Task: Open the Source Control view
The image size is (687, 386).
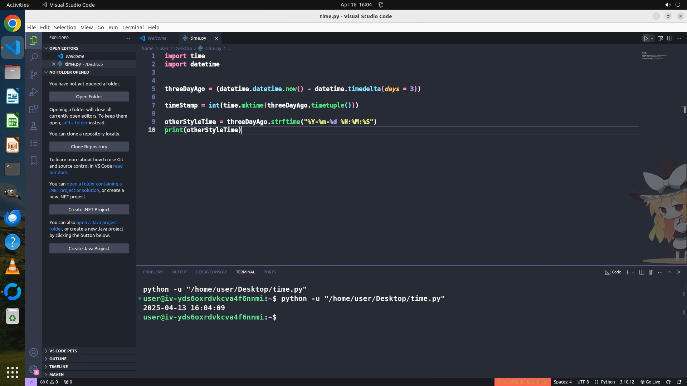Action: pyautogui.click(x=34, y=75)
